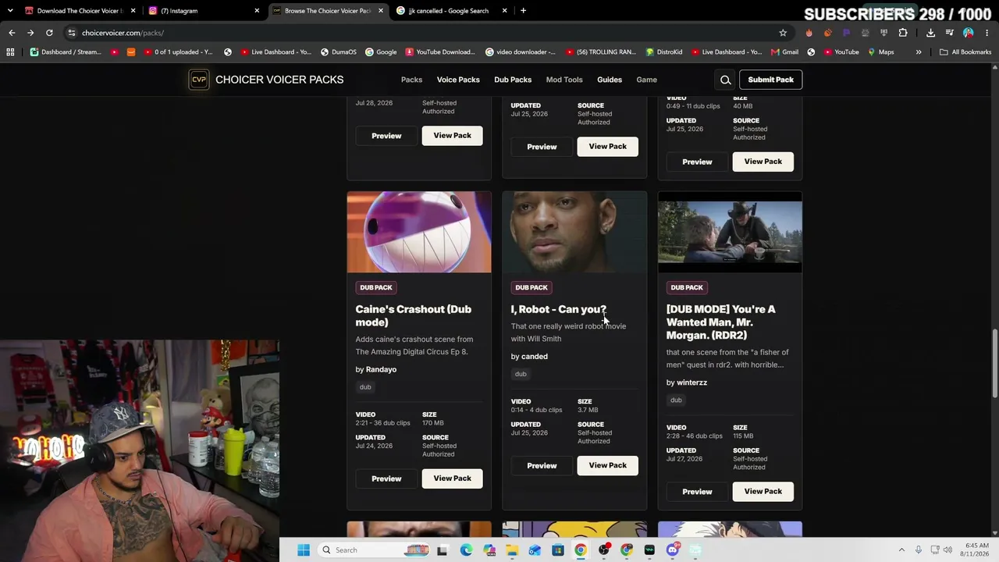Screen dimensions: 999x562
Task: Open the You're A Wanted Man, Mr. Morgan title
Action: 721,322
